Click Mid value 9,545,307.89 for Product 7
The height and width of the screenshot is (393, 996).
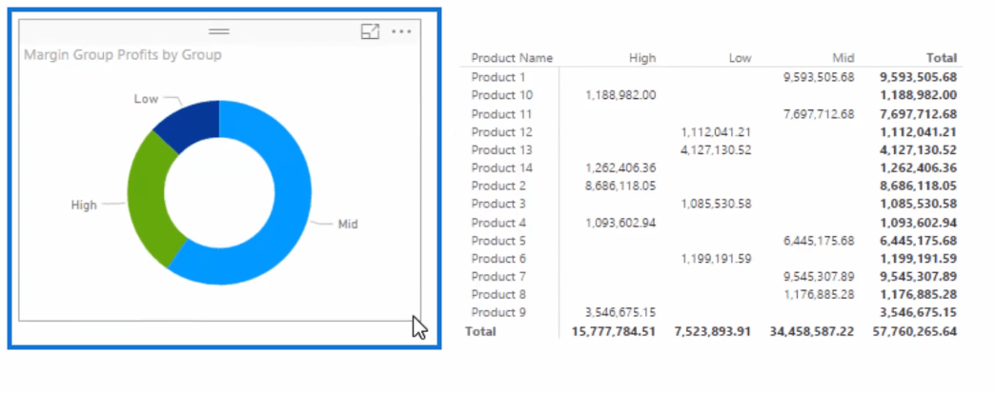pyautogui.click(x=819, y=276)
